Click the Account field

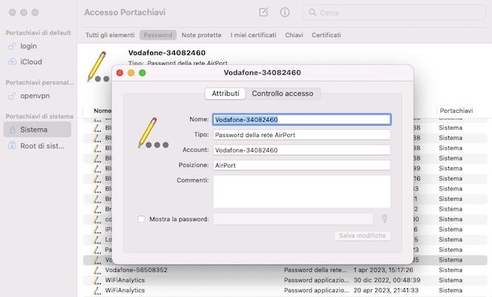[302, 150]
